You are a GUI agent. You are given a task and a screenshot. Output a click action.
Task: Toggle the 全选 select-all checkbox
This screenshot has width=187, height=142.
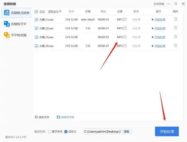(36, 12)
